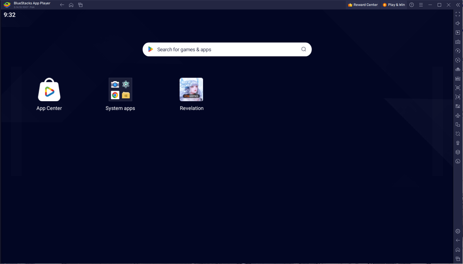Screen dimensions: 463x264
Task: Toggle fullscreen mode in sidebar
Action: (458, 14)
